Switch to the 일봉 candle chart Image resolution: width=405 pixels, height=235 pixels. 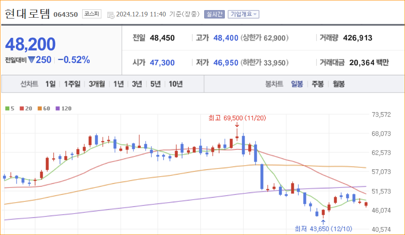click(297, 84)
